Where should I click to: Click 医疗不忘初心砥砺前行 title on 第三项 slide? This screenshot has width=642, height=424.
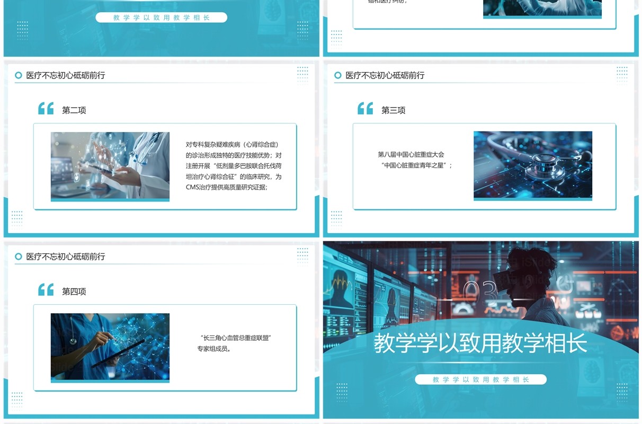coord(385,75)
